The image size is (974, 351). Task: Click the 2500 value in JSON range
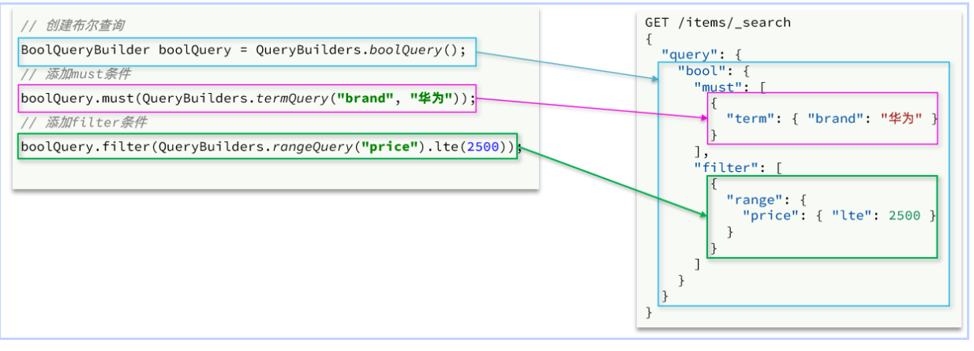(904, 215)
